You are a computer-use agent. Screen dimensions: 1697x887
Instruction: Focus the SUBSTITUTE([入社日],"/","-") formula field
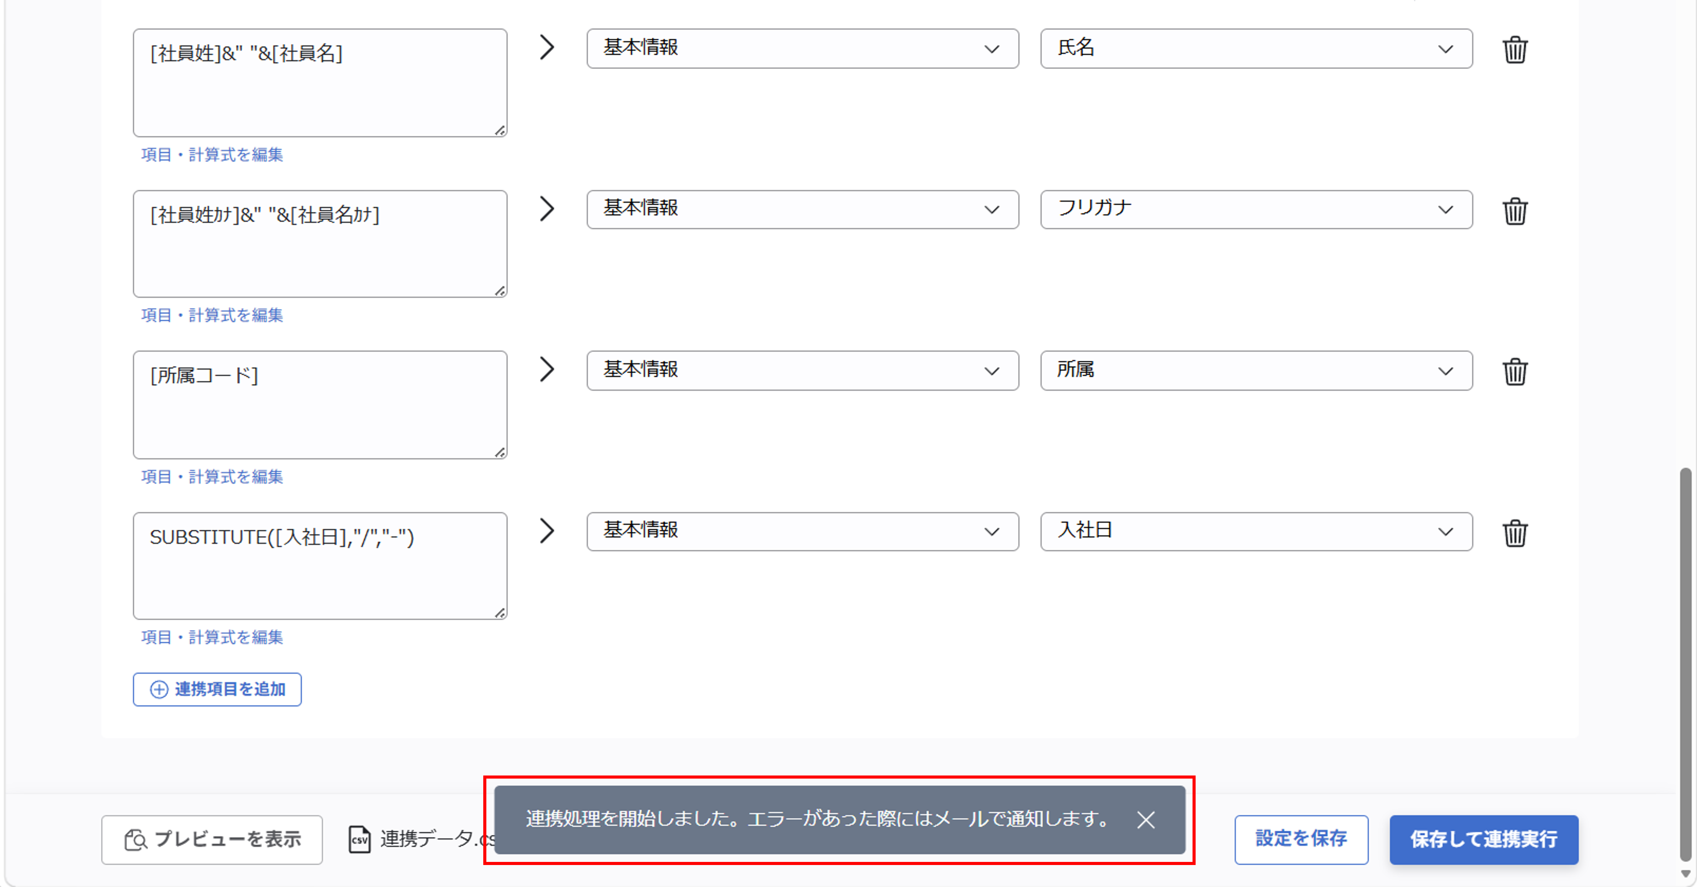pos(320,565)
